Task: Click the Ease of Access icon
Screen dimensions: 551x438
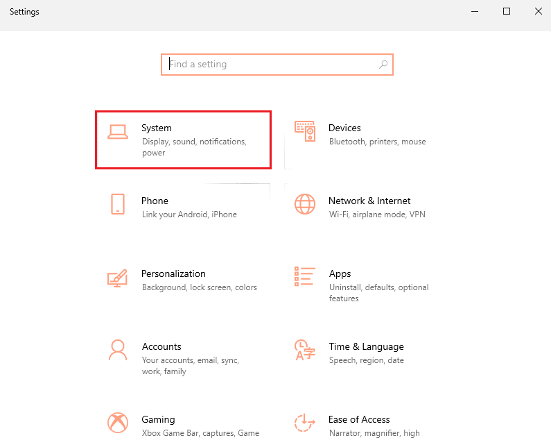Action: 305,423
